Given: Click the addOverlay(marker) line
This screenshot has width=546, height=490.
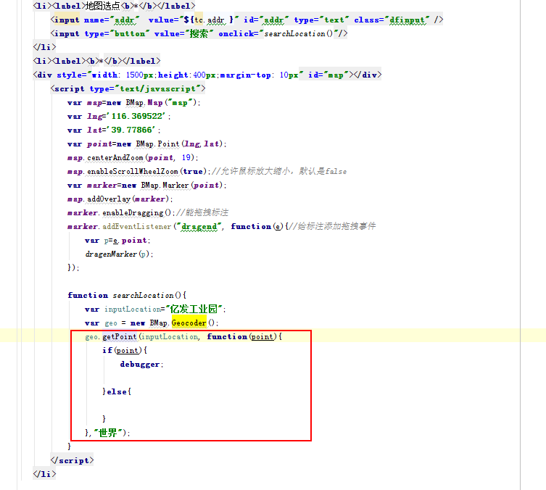Looking at the screenshot, I should (120, 199).
